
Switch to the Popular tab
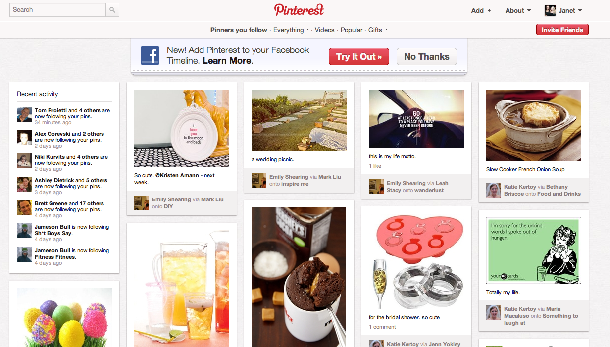pos(352,30)
